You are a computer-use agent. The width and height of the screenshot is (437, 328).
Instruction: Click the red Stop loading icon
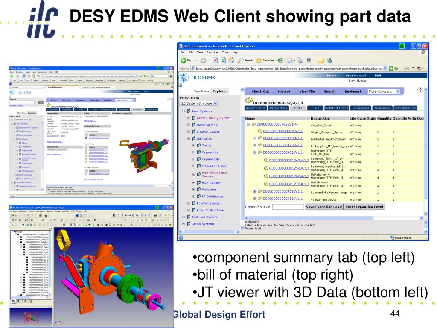point(215,60)
